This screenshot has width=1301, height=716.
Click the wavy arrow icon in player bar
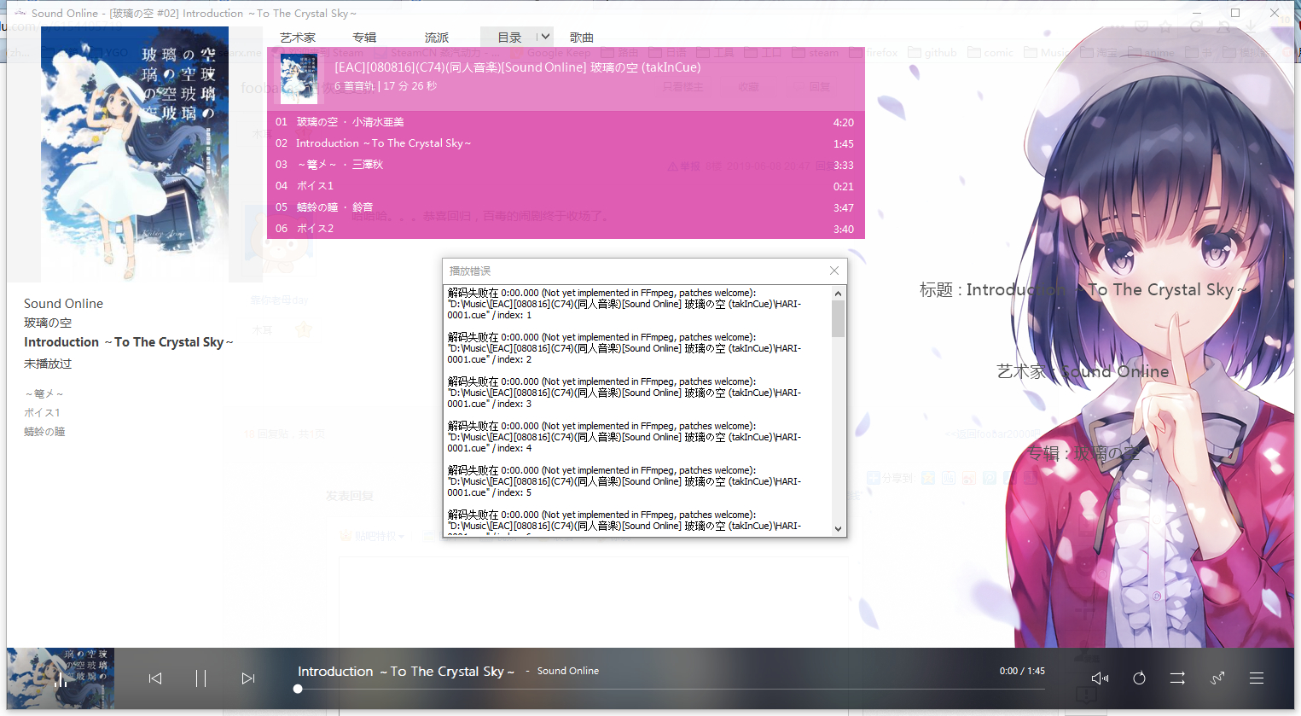(1217, 678)
